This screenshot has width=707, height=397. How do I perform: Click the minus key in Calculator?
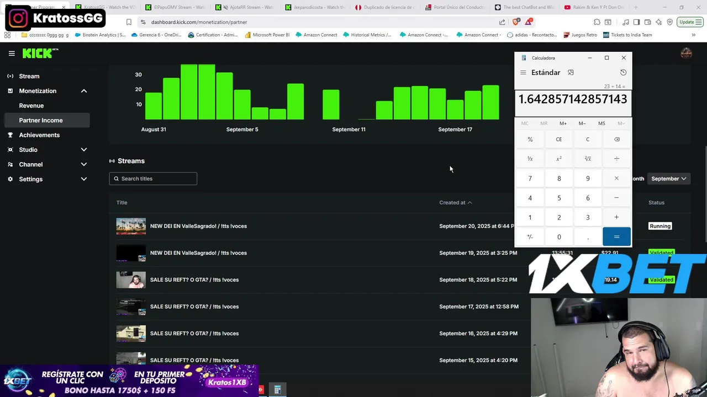tap(616, 198)
